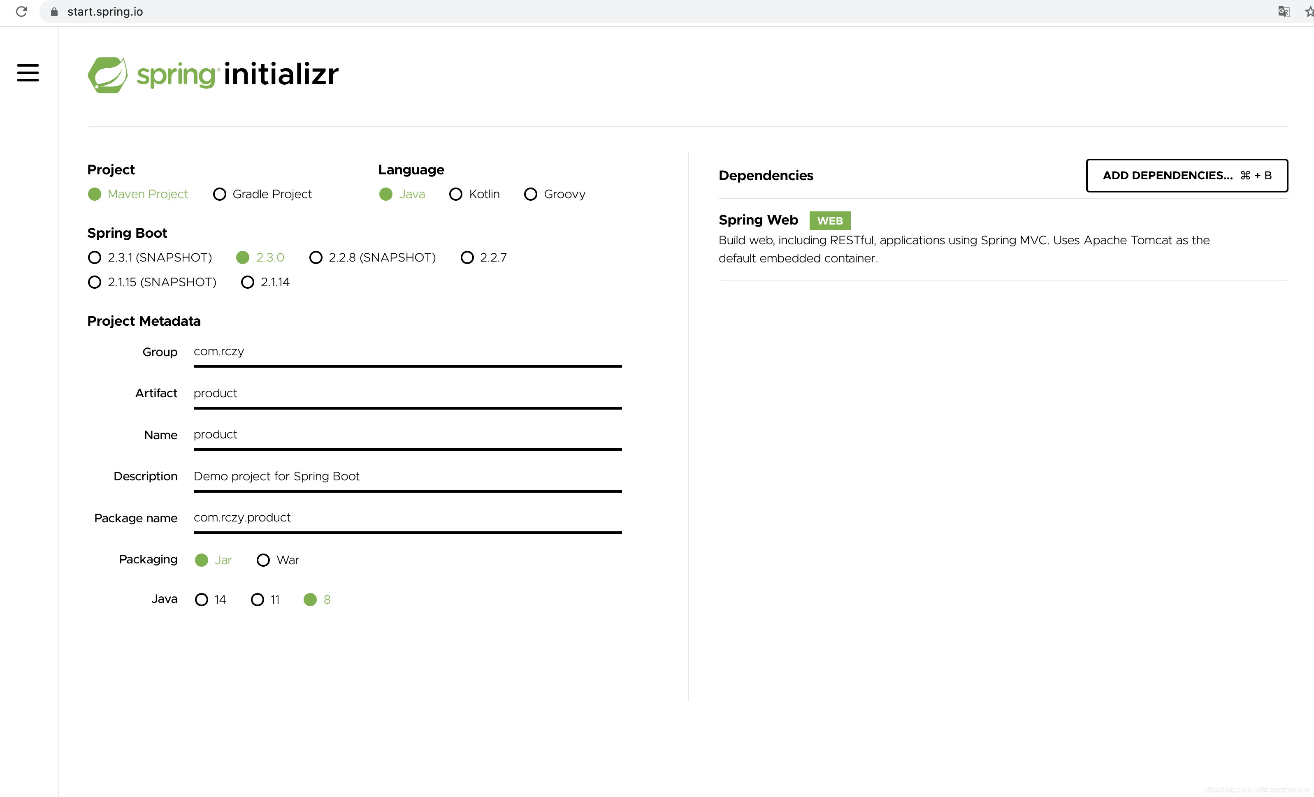Image resolution: width=1314 pixels, height=797 pixels.
Task: Select Spring Boot version 2.1.14
Action: tap(266, 282)
